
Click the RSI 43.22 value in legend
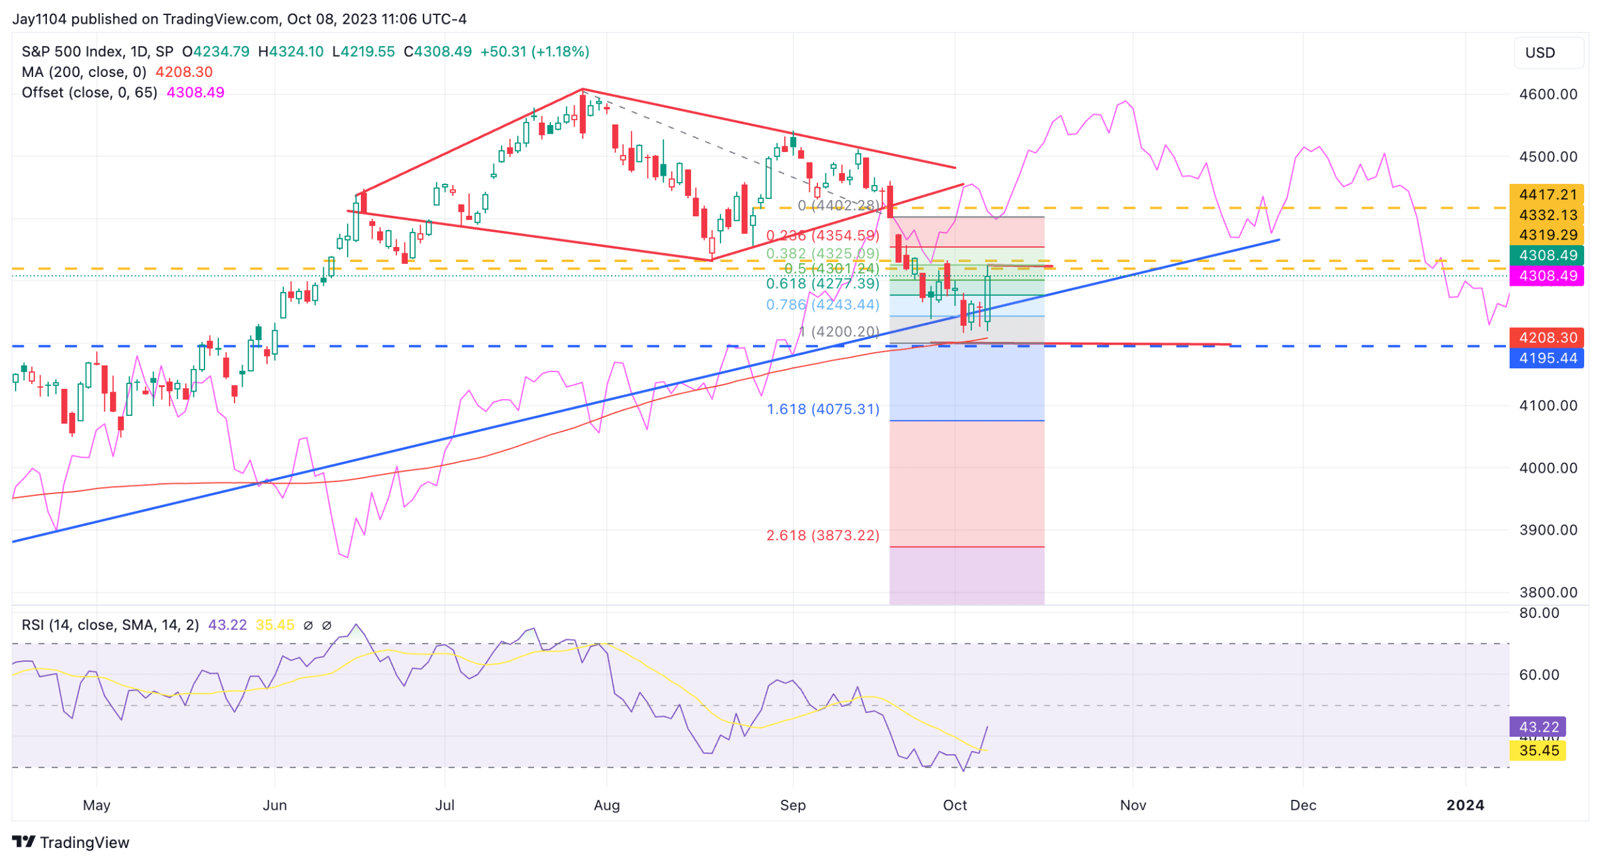[227, 625]
